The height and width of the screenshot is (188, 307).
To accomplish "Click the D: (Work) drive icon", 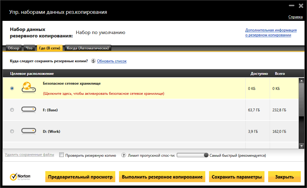I will (28, 131).
